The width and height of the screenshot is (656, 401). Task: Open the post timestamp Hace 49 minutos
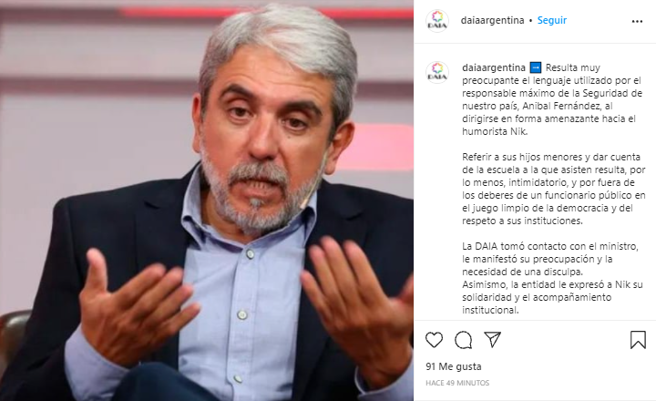(x=457, y=383)
